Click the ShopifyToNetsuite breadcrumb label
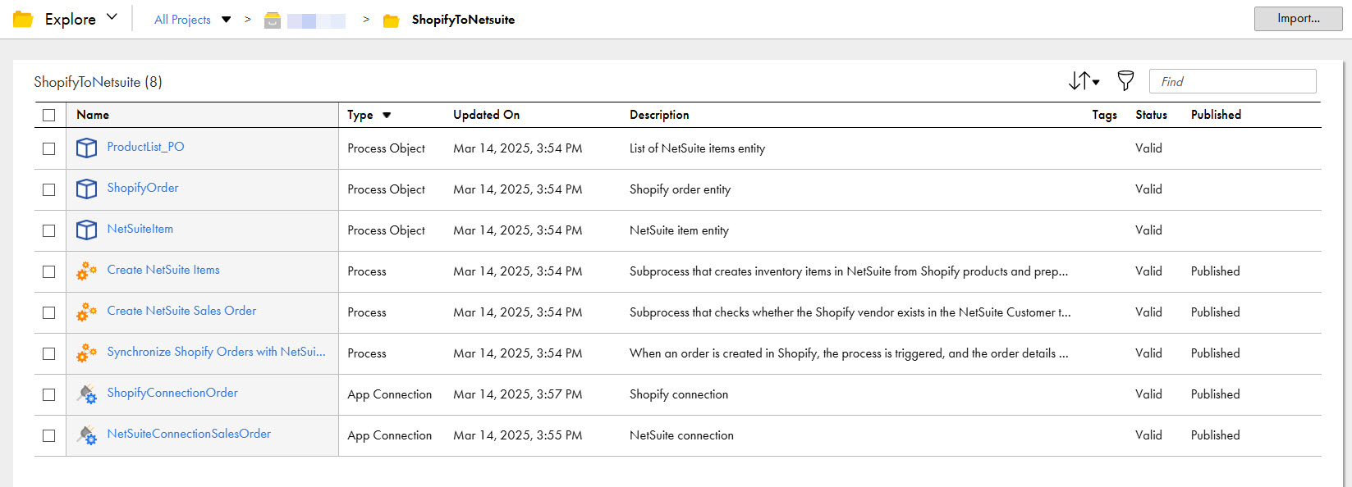 (x=463, y=20)
